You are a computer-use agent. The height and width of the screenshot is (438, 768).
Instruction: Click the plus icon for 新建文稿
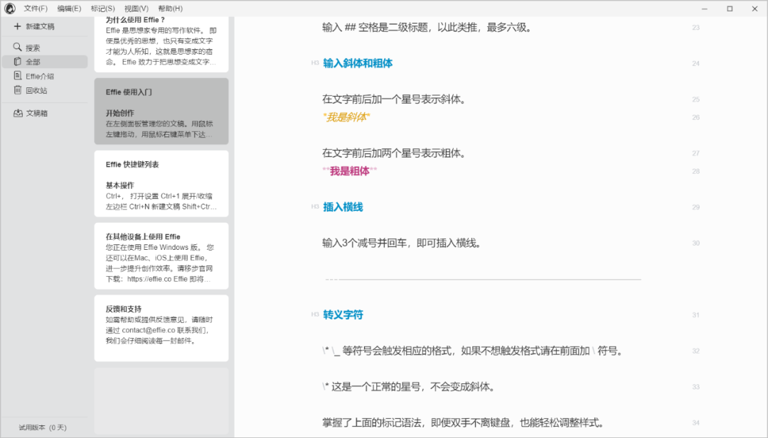[17, 26]
